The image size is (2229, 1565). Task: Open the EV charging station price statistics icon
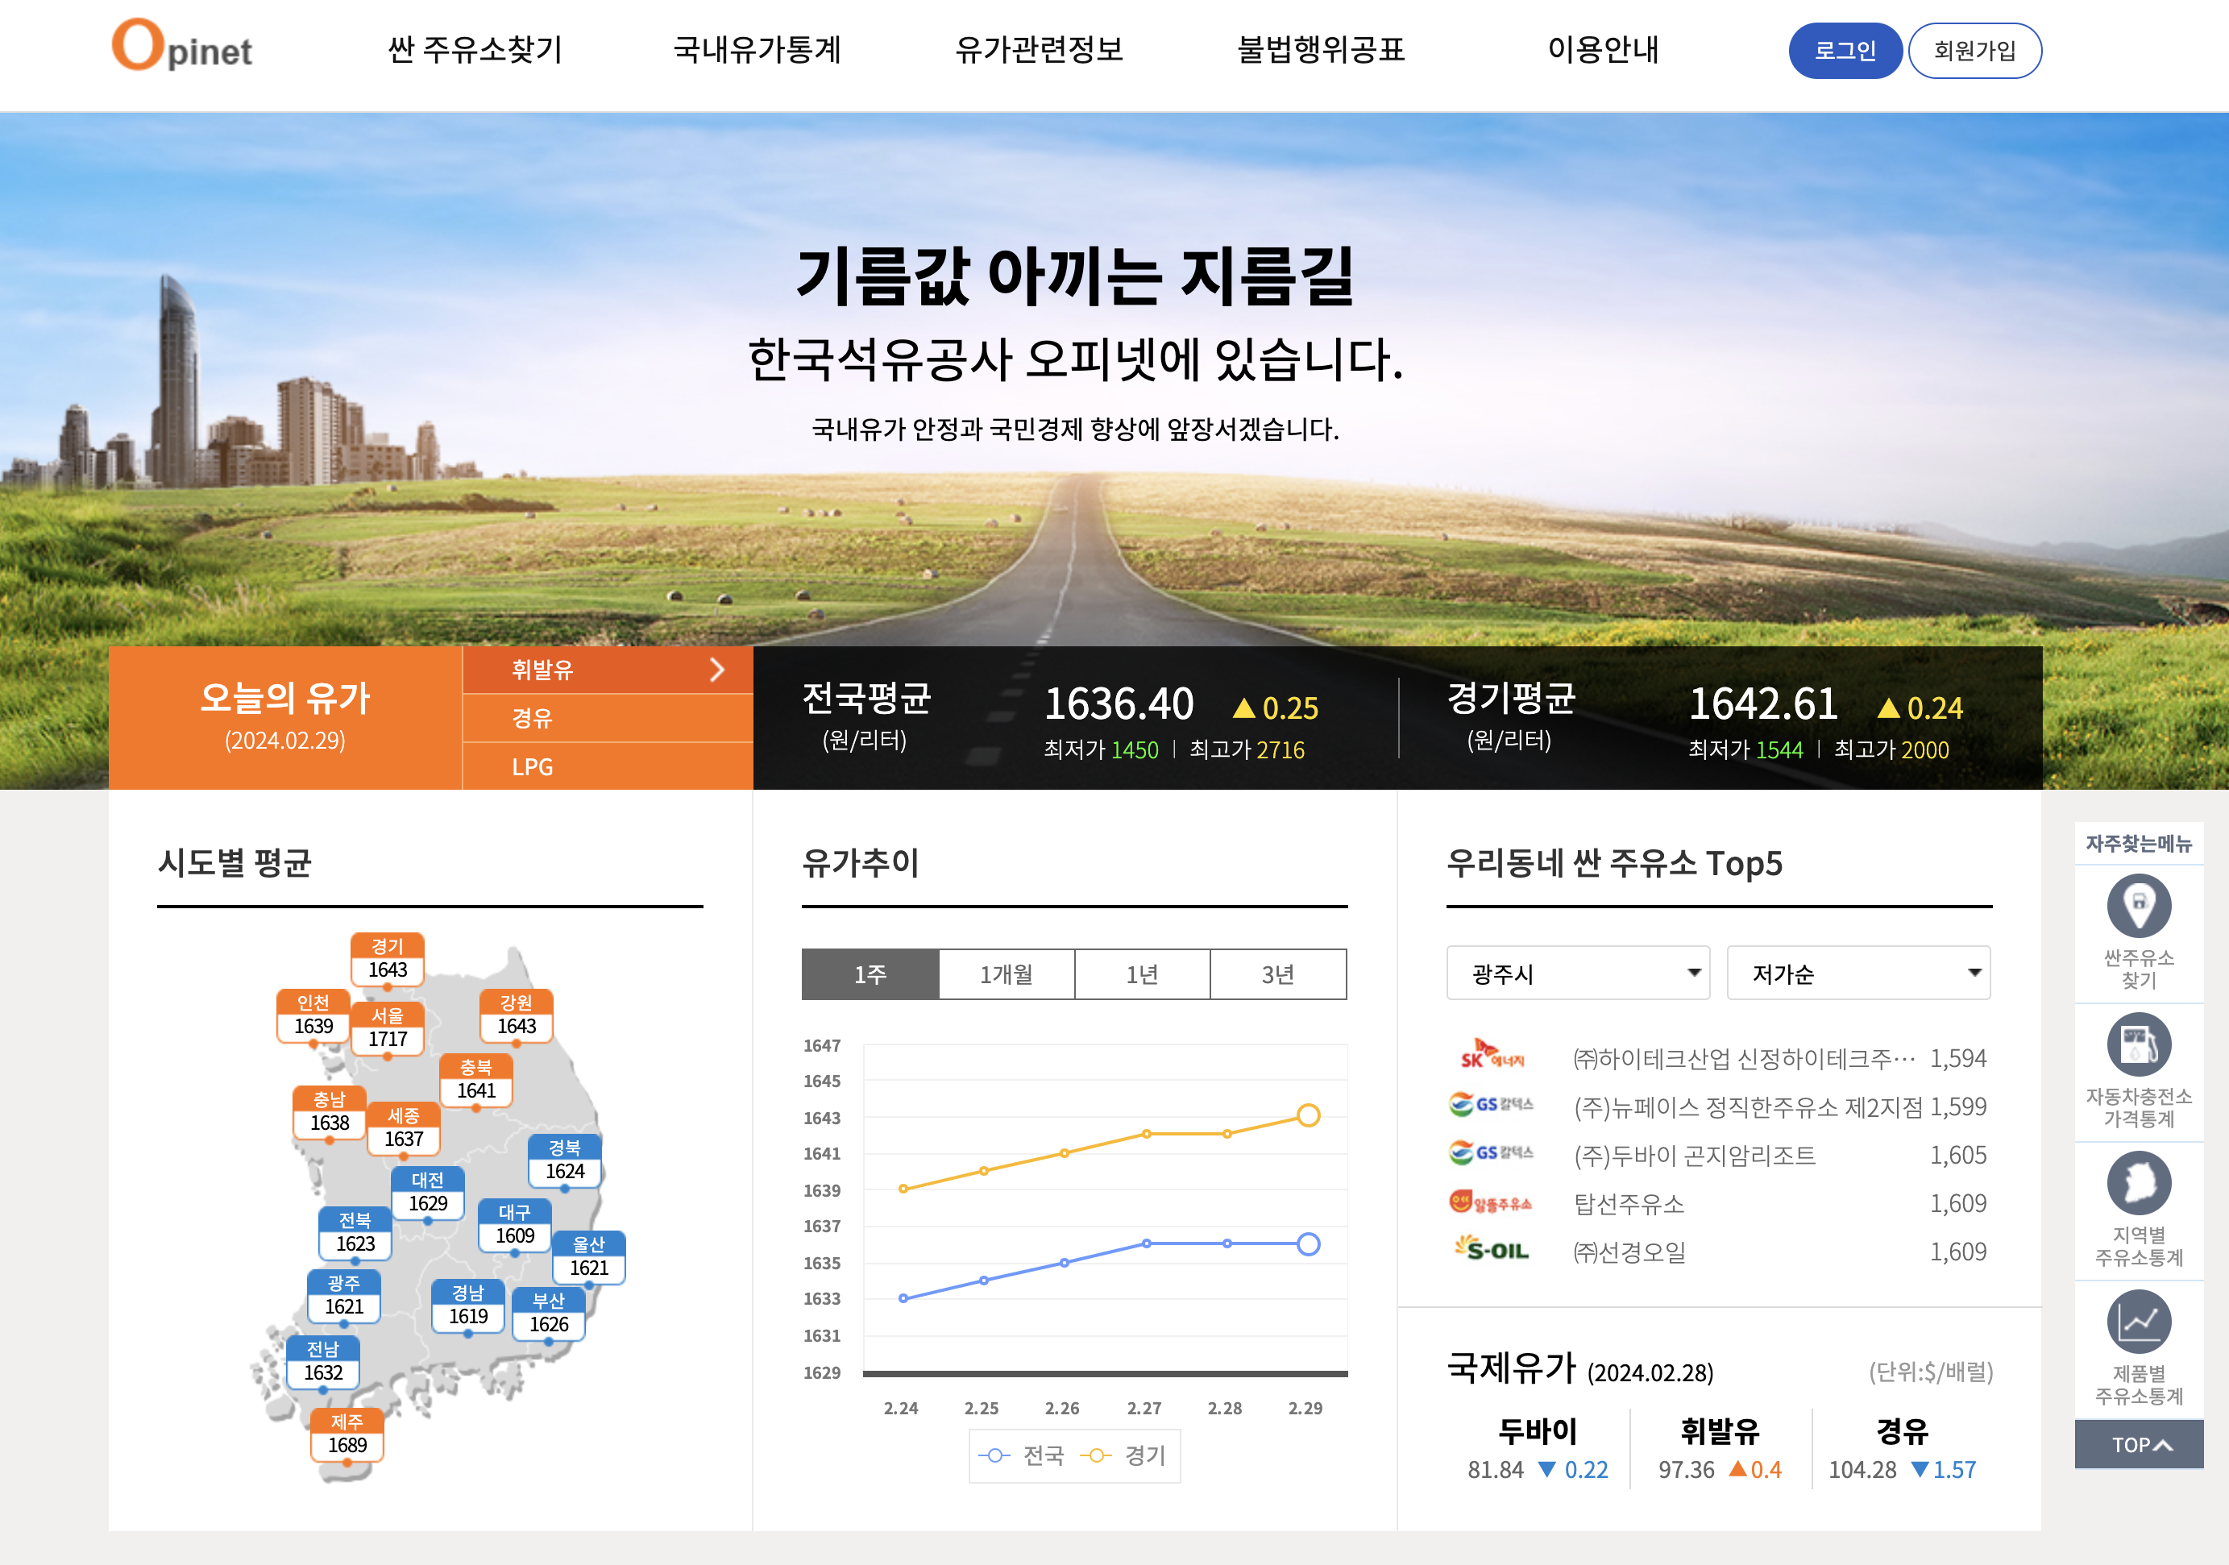coord(2138,1044)
